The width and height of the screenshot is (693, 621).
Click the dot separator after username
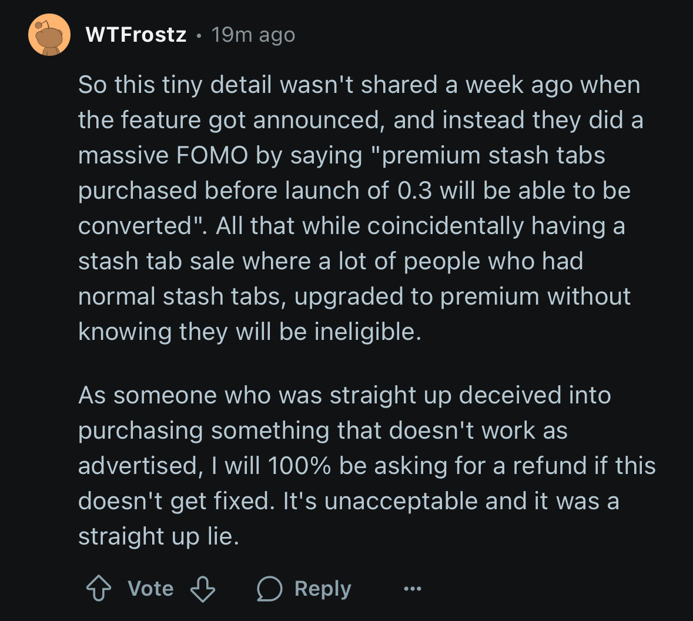[199, 36]
